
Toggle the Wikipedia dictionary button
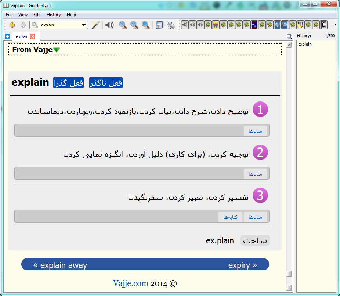point(216,25)
